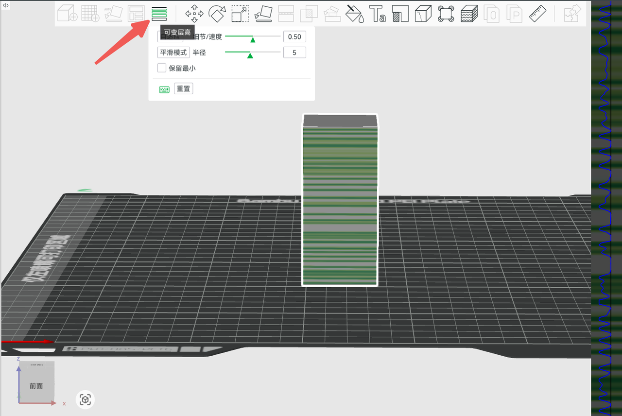
Task: Click the 细节/速度 slider handle
Action: (253, 39)
